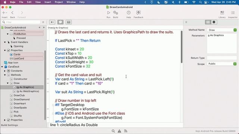
Task: Collapse the window Properties group above Cards
Action: coord(5,51)
